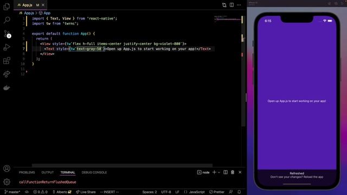347x195 pixels.
Task: Split the terminal panel
Action: coord(226,172)
